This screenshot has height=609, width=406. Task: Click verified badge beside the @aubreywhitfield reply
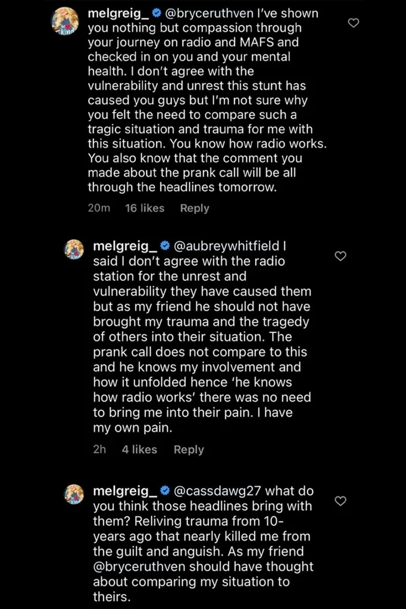[x=164, y=245]
